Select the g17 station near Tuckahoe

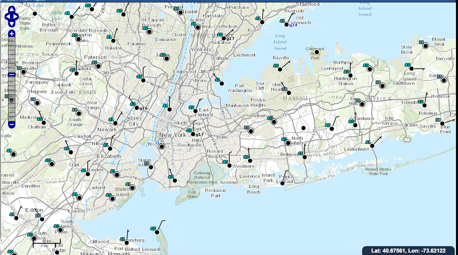point(224,38)
